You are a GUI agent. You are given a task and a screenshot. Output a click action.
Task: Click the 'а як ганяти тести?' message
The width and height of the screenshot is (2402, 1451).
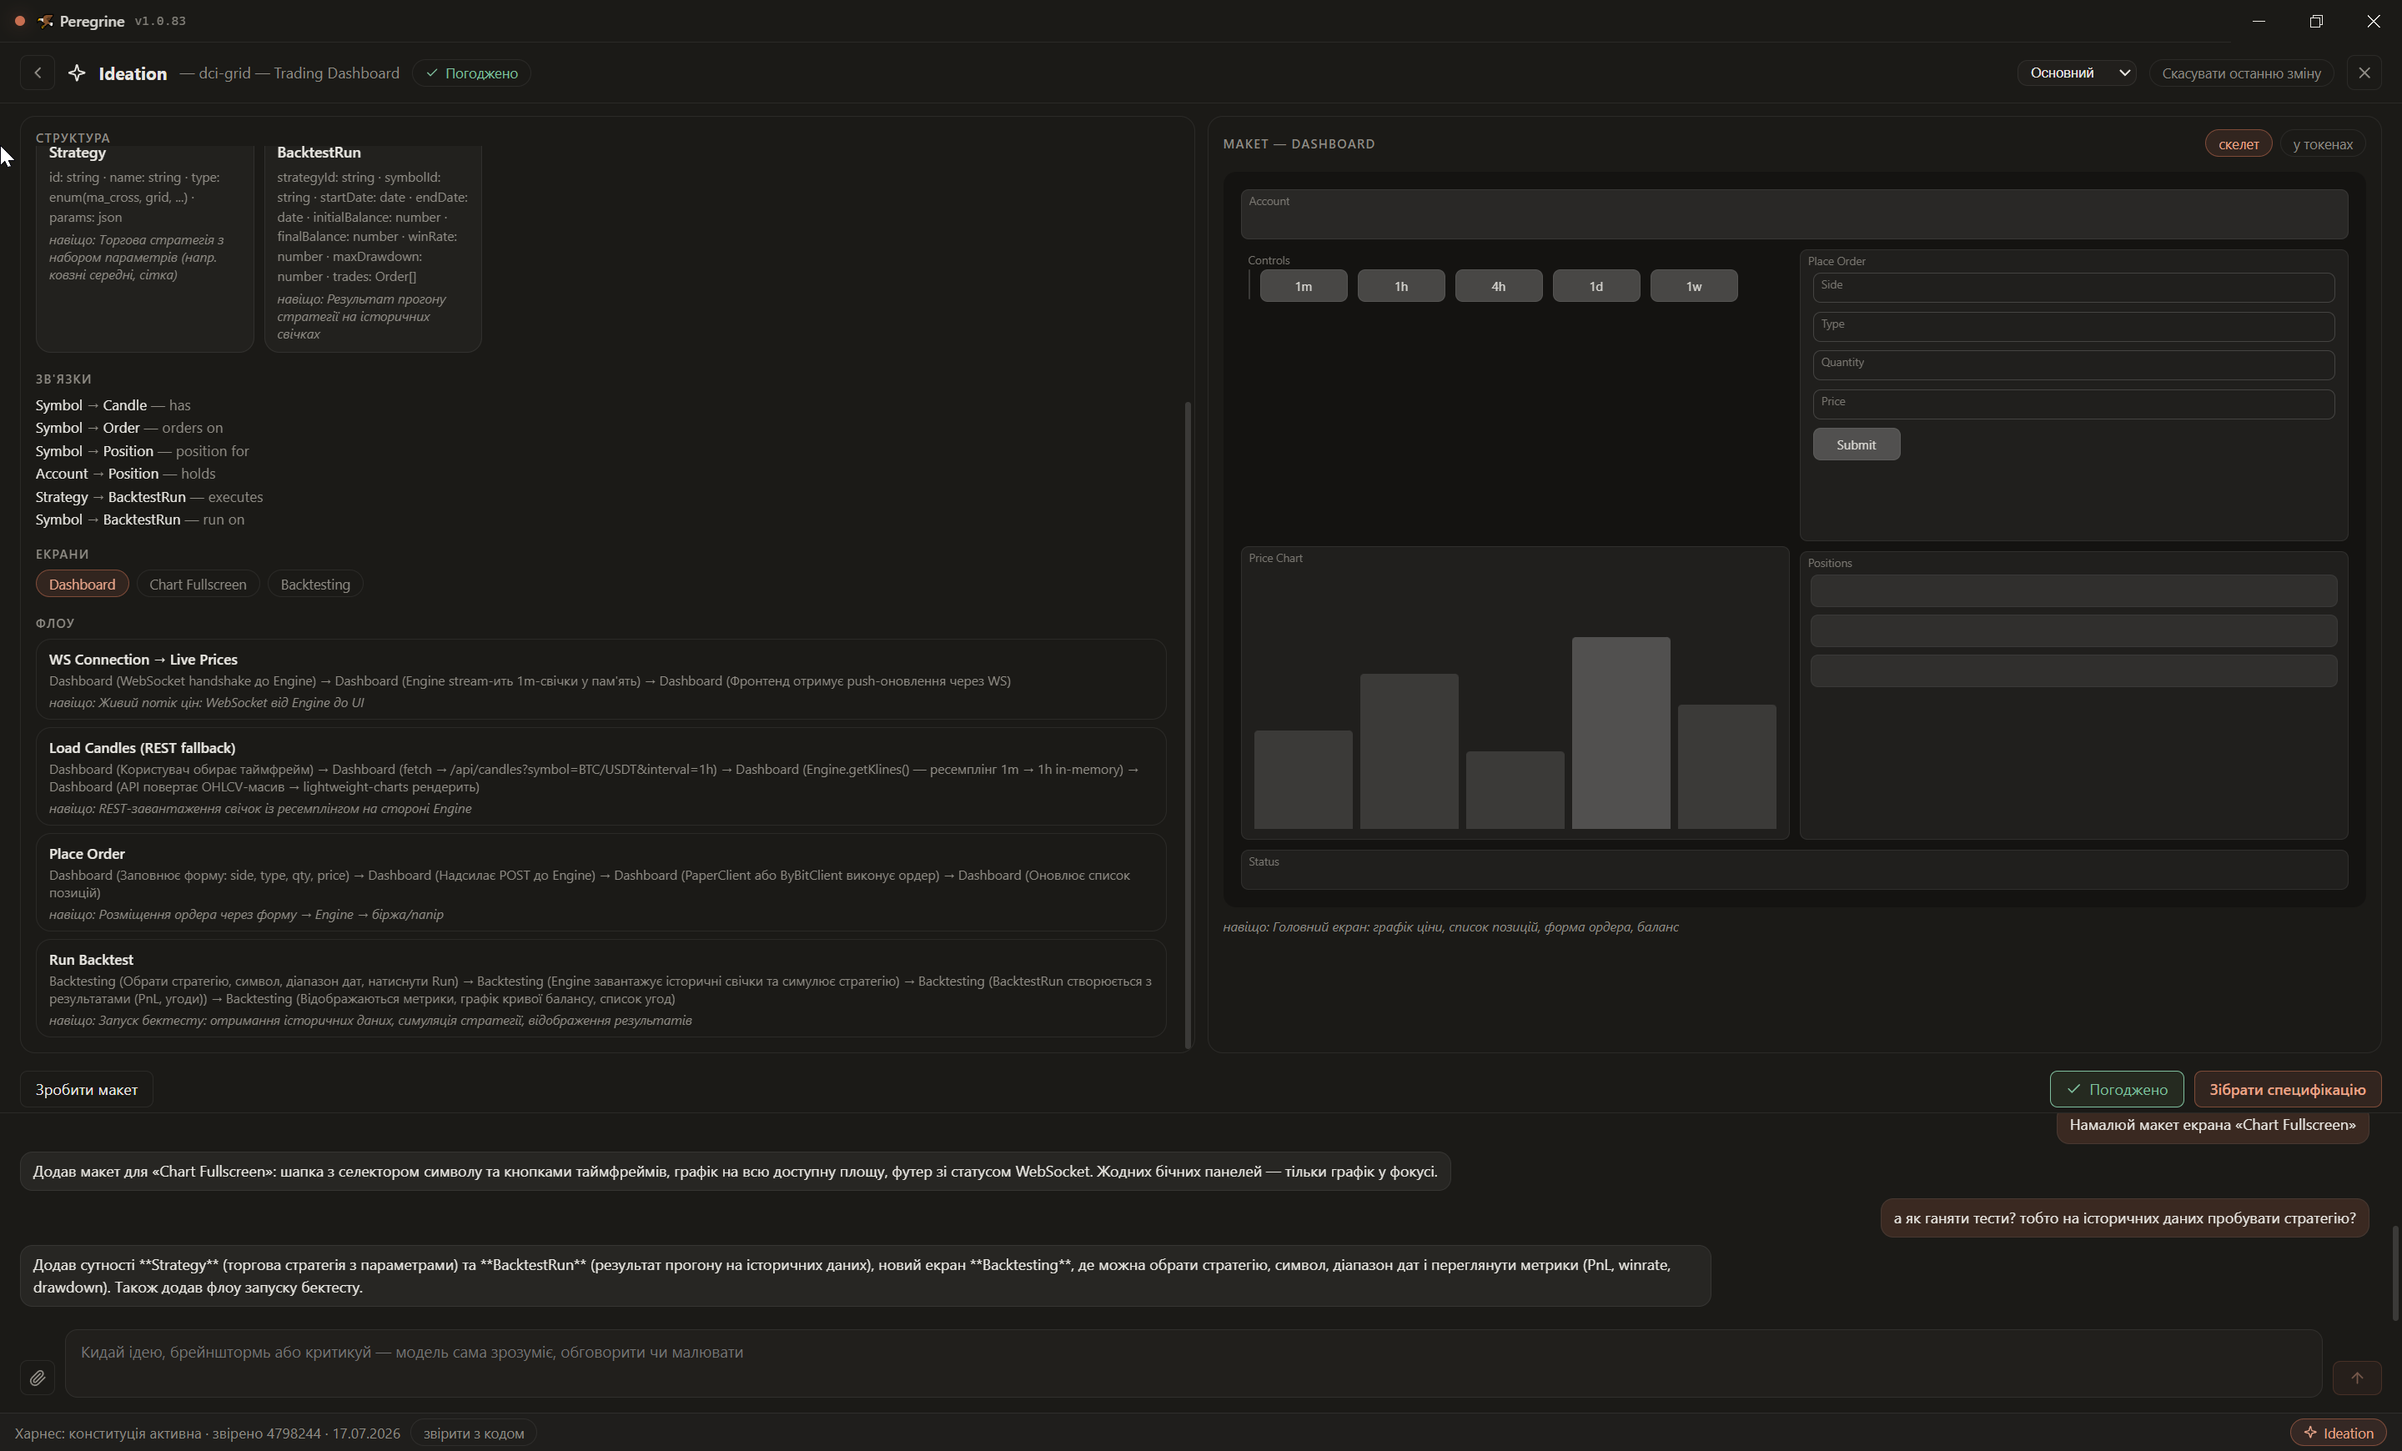pyautogui.click(x=2124, y=1219)
